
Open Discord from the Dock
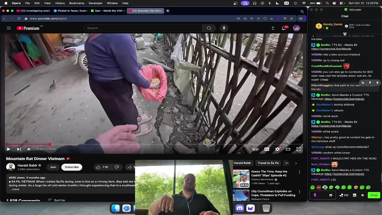pyautogui.click(x=240, y=208)
